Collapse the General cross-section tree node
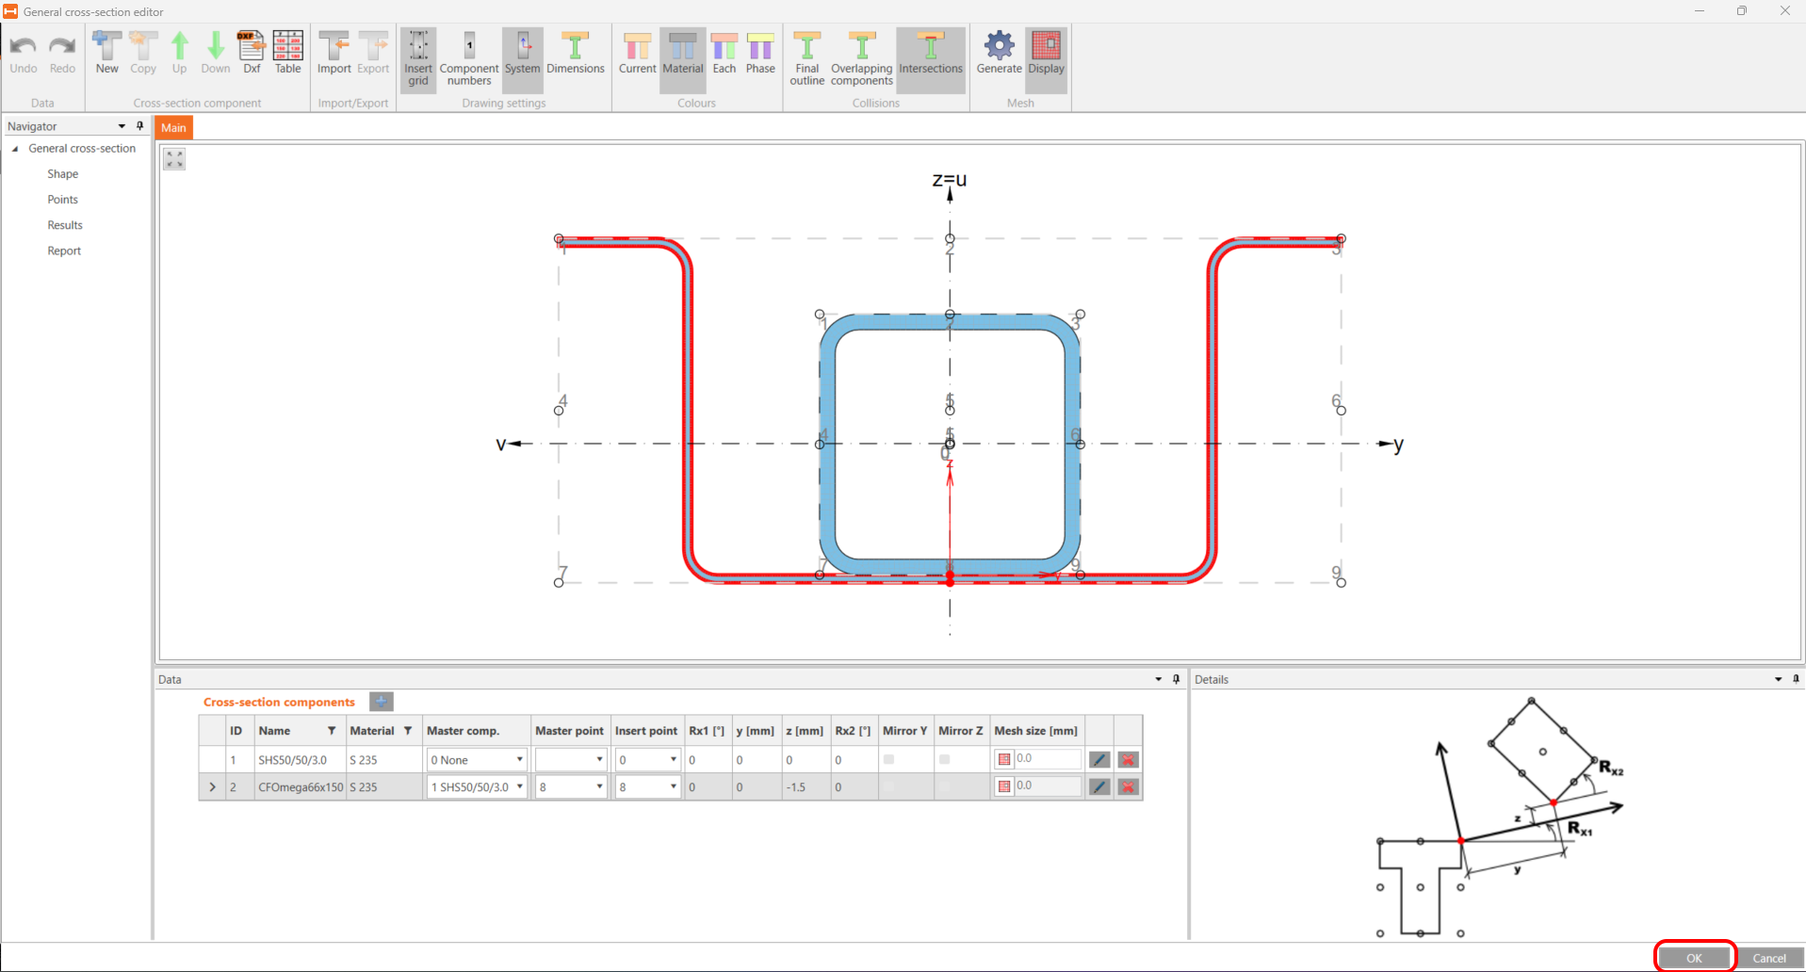 (x=15, y=149)
